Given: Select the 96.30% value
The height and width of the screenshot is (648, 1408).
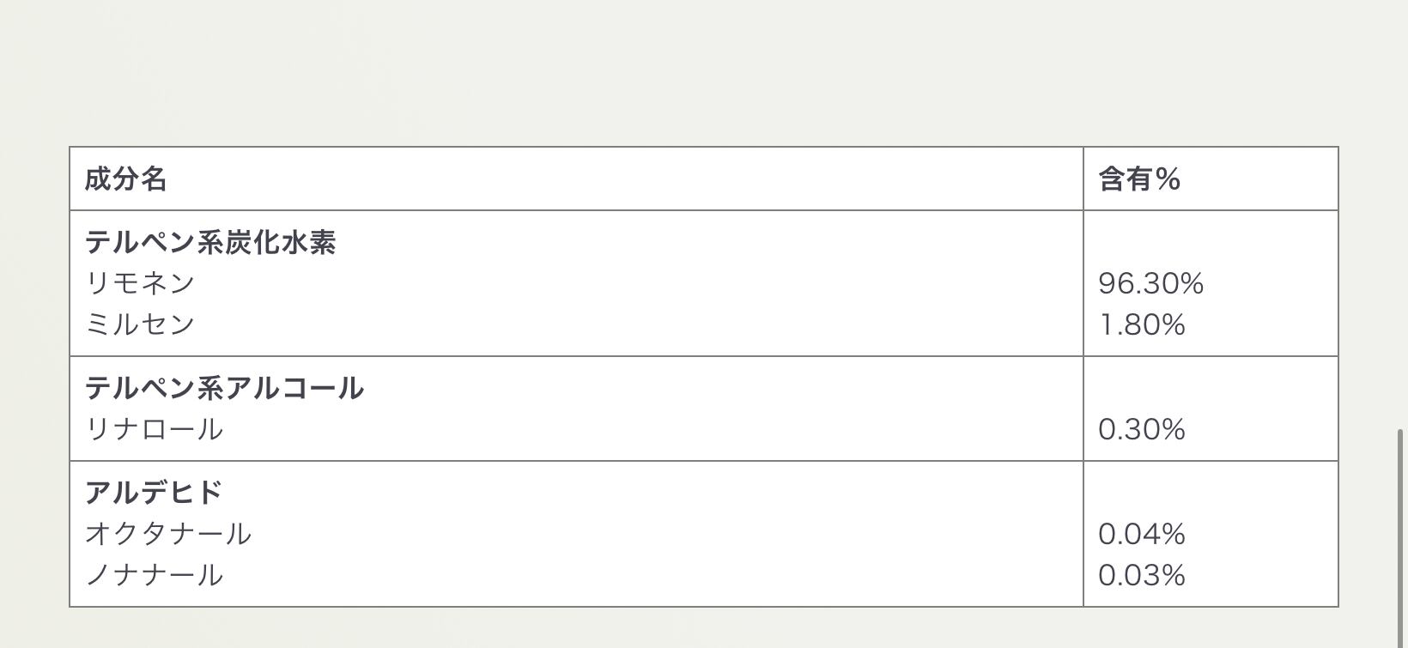Looking at the screenshot, I should [x=1150, y=283].
